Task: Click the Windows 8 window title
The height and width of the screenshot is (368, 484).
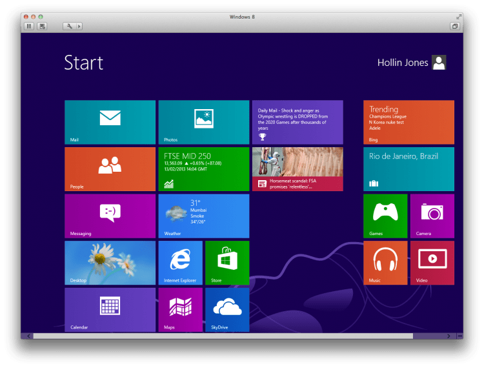Action: [x=242, y=17]
